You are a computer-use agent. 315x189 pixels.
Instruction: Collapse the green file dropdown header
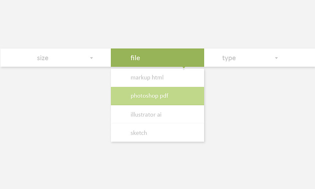157,58
